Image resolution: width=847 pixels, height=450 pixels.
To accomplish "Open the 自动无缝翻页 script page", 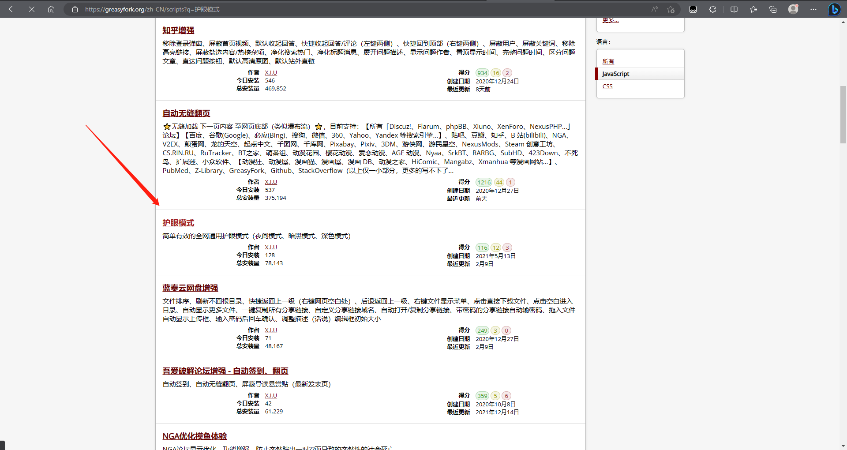I will 186,113.
